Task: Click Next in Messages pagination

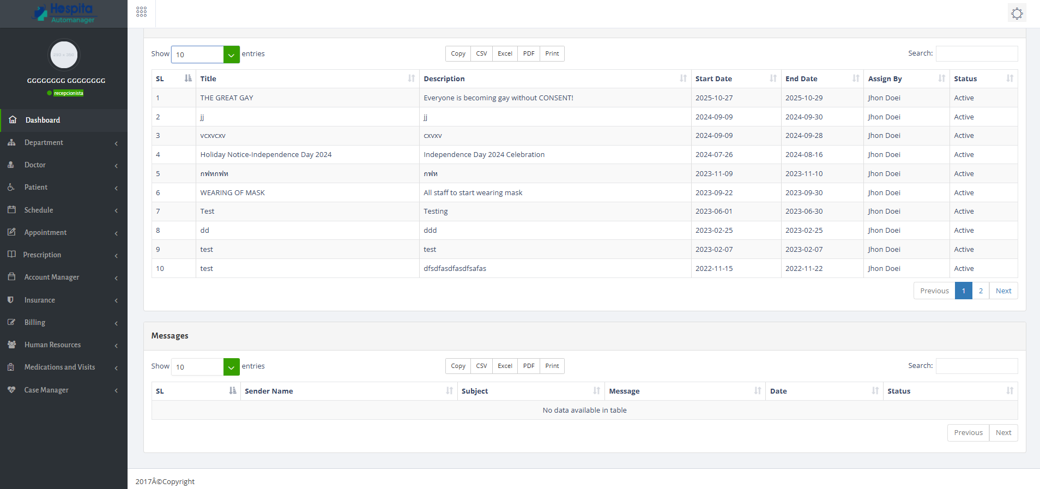Action: click(1003, 432)
